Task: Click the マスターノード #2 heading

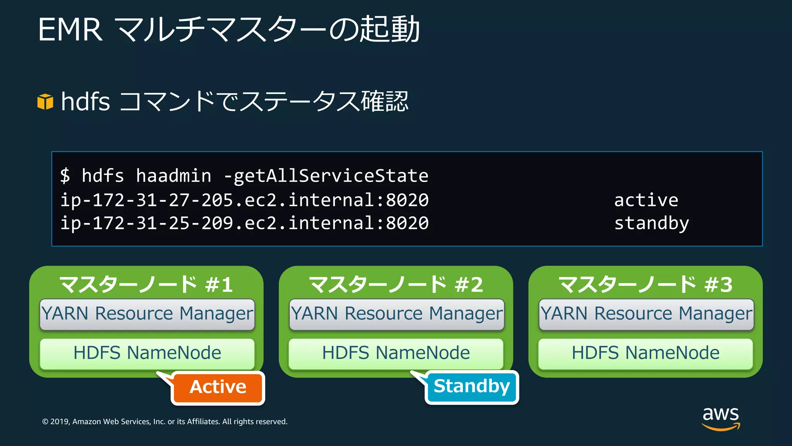Action: tap(396, 285)
